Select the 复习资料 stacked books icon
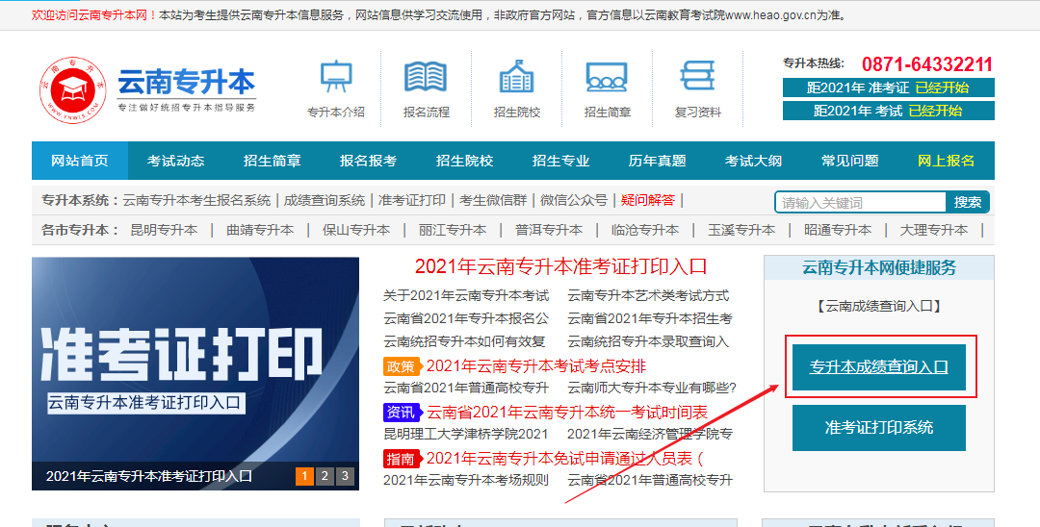The width and height of the screenshot is (1040, 527). (x=697, y=77)
